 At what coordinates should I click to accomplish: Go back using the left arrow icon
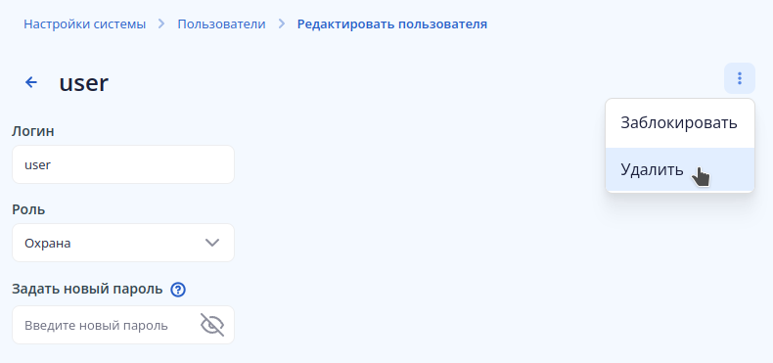click(31, 82)
